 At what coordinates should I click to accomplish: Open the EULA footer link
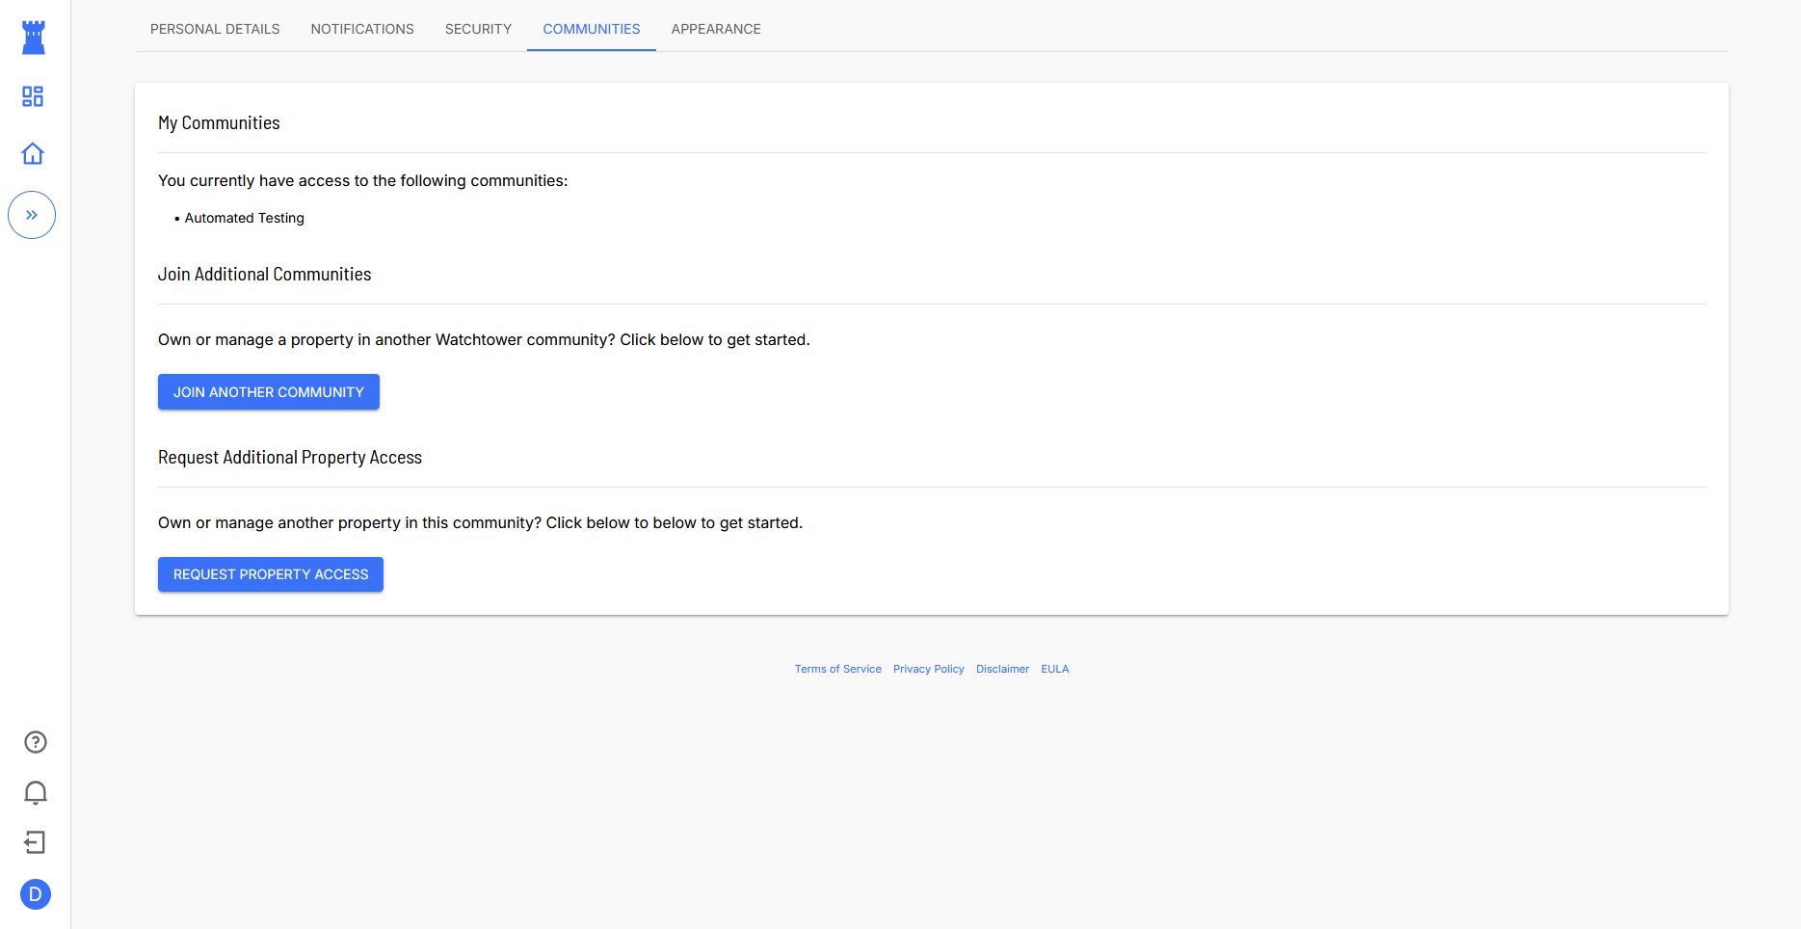pos(1054,669)
